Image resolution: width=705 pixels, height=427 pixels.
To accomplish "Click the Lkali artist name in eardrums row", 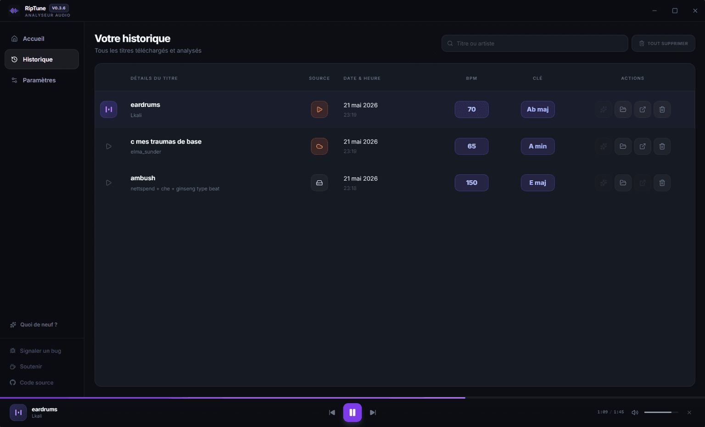I will click(136, 115).
